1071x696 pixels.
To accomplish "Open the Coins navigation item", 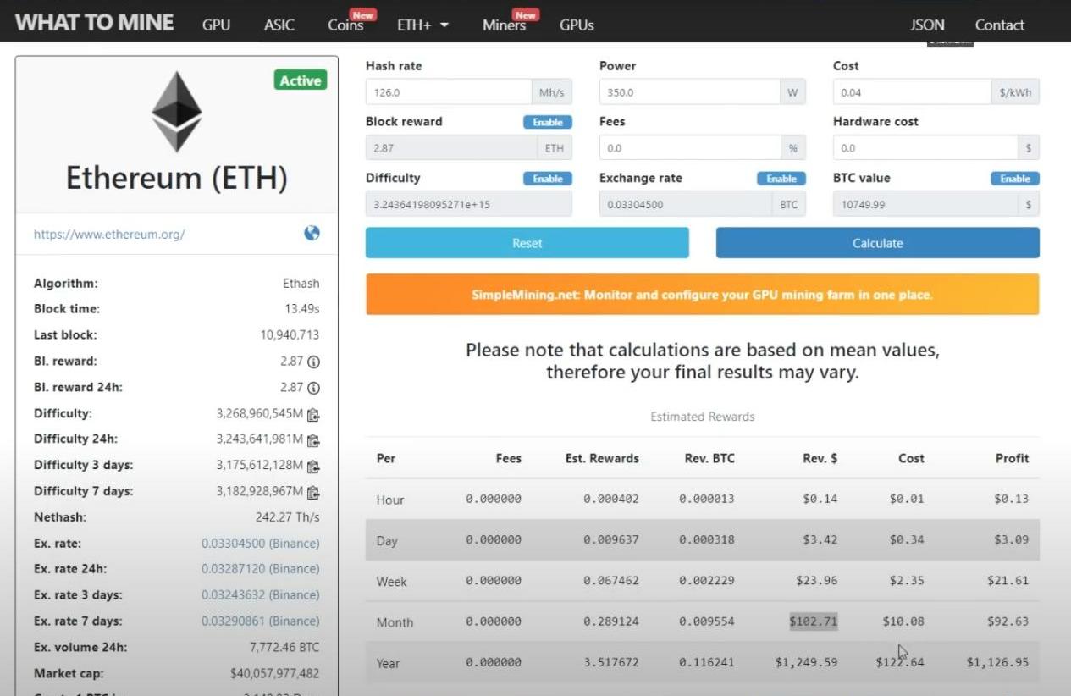I will click(x=345, y=25).
